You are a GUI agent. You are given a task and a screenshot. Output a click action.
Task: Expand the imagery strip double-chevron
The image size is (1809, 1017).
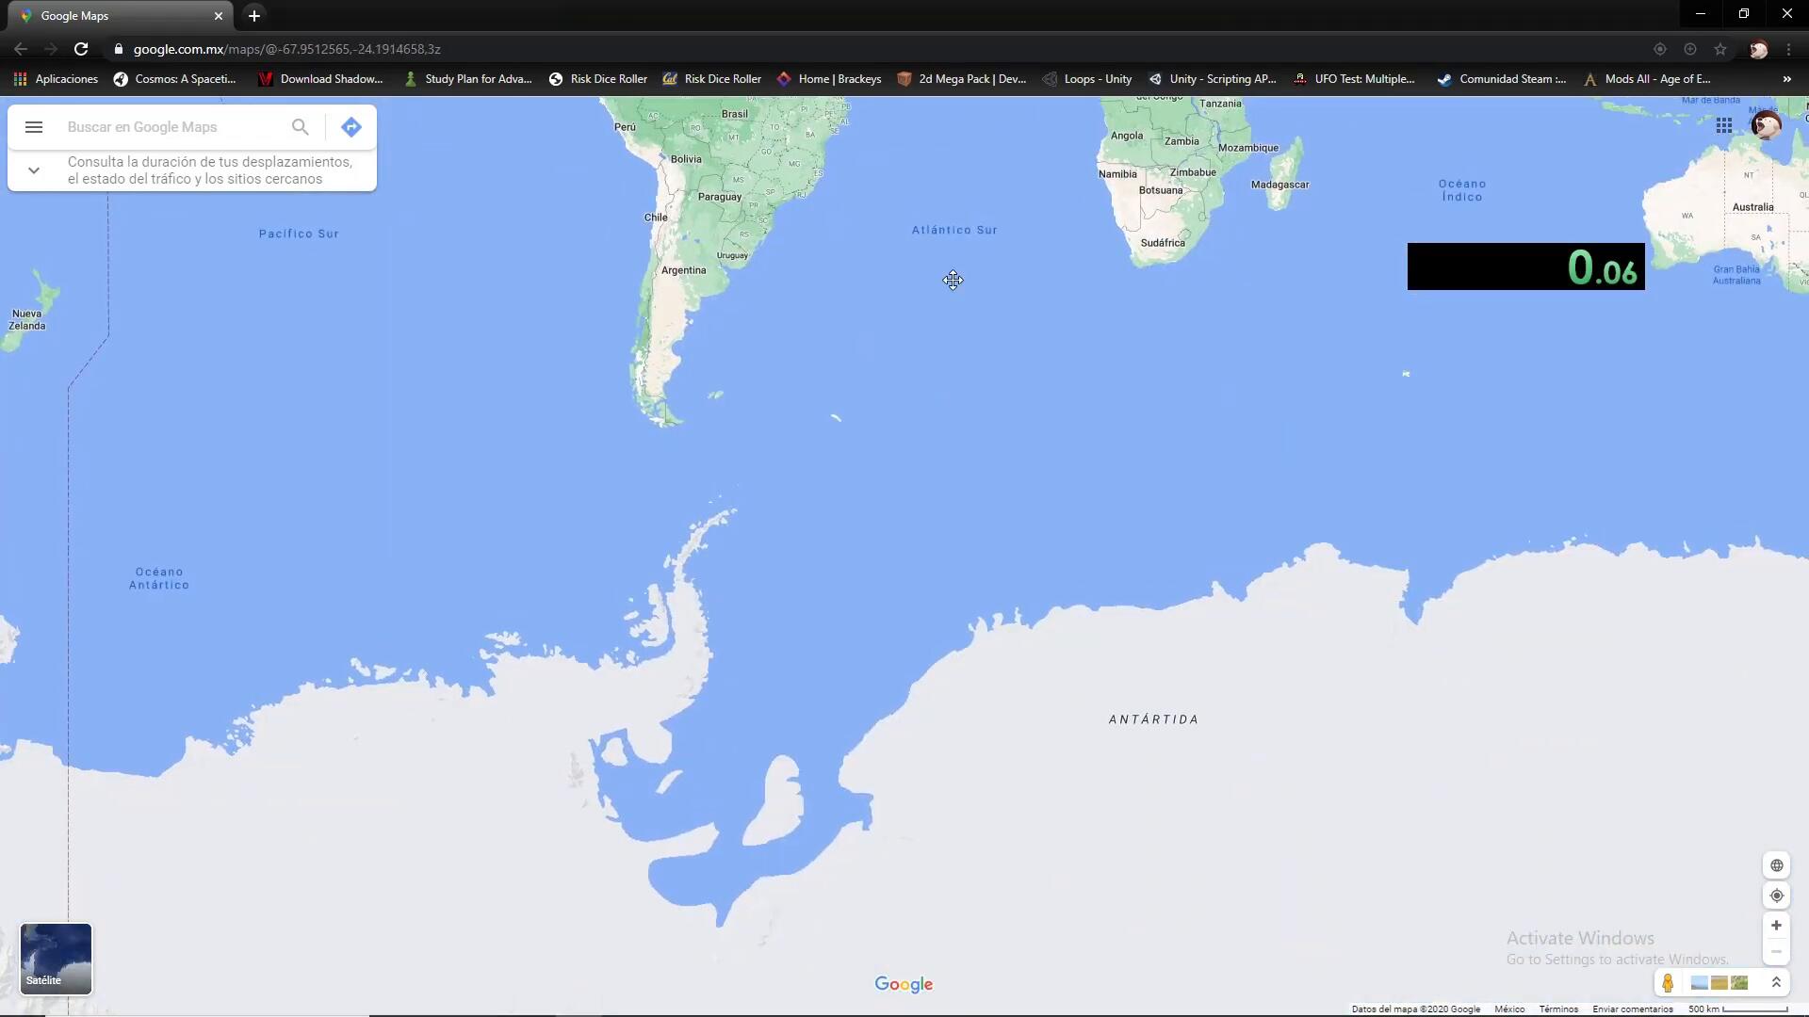point(1776,983)
